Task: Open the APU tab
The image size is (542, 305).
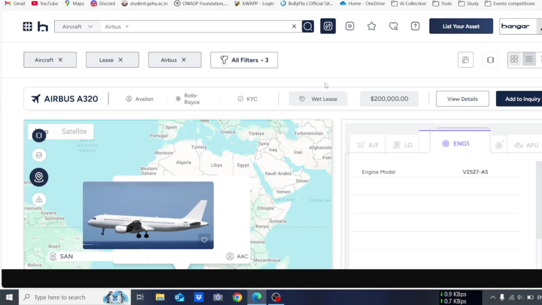Action: (x=526, y=145)
